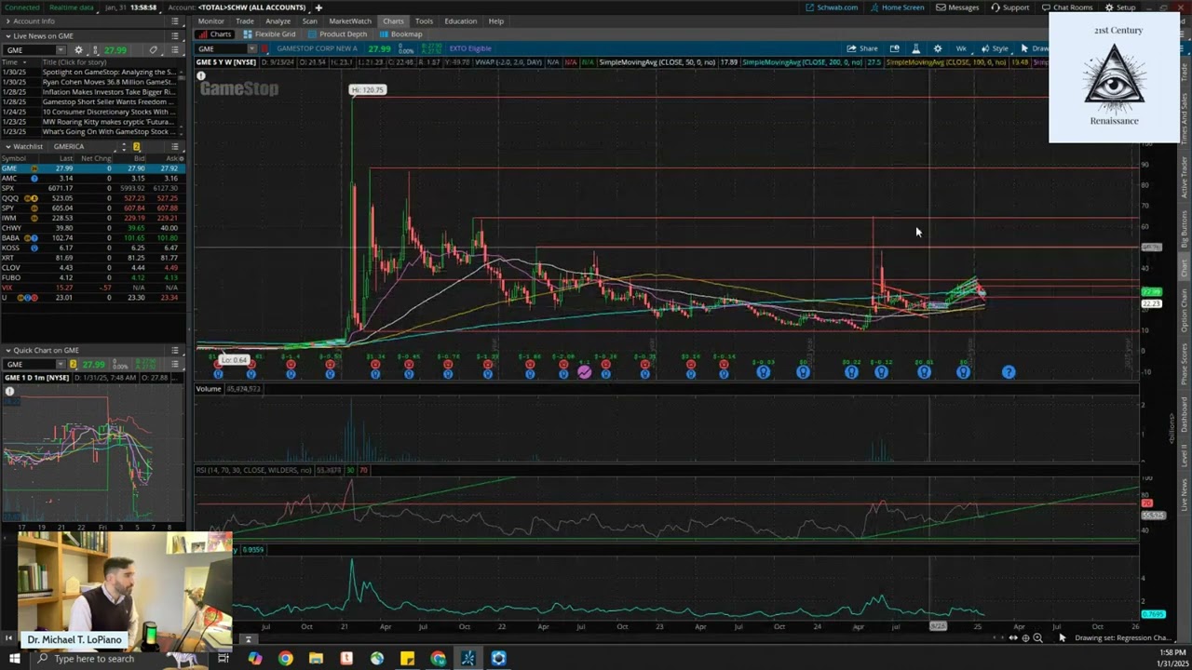Open Setup menu
The width and height of the screenshot is (1192, 670).
click(x=1121, y=7)
